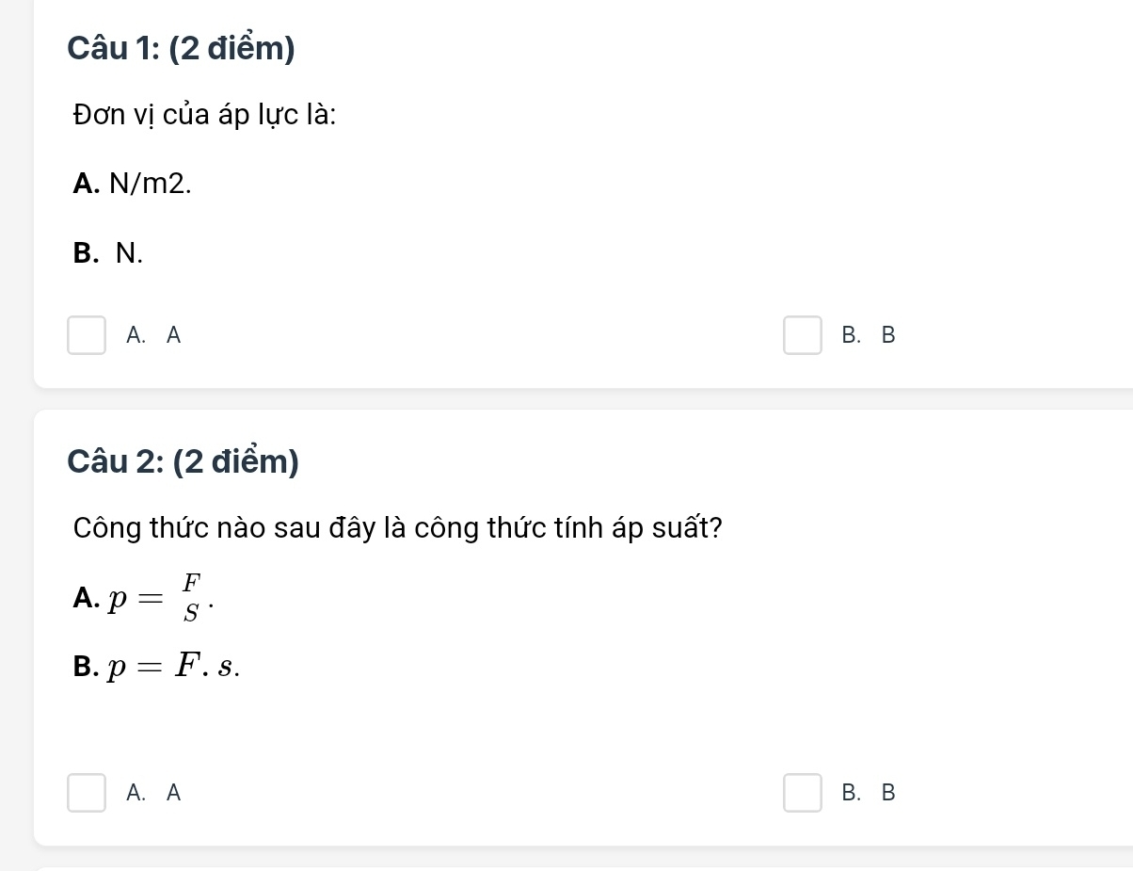Click the formula p = F.s option
Viewport: 1133px width, 871px height.
(156, 667)
